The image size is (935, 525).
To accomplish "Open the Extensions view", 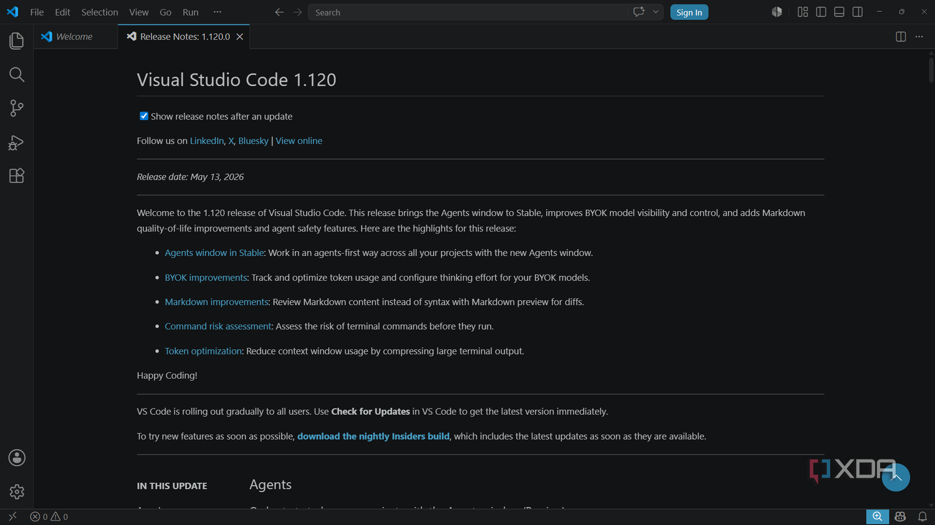I will click(x=17, y=176).
